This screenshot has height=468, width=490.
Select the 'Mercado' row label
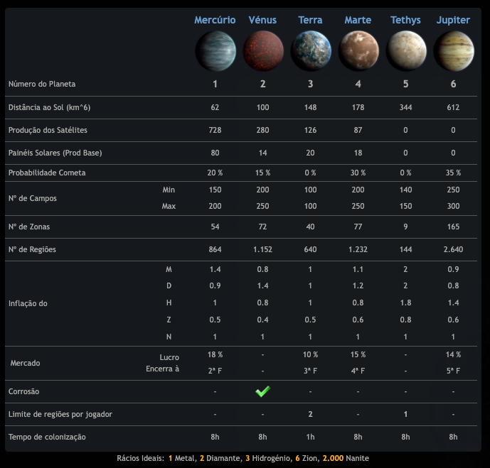(25, 363)
